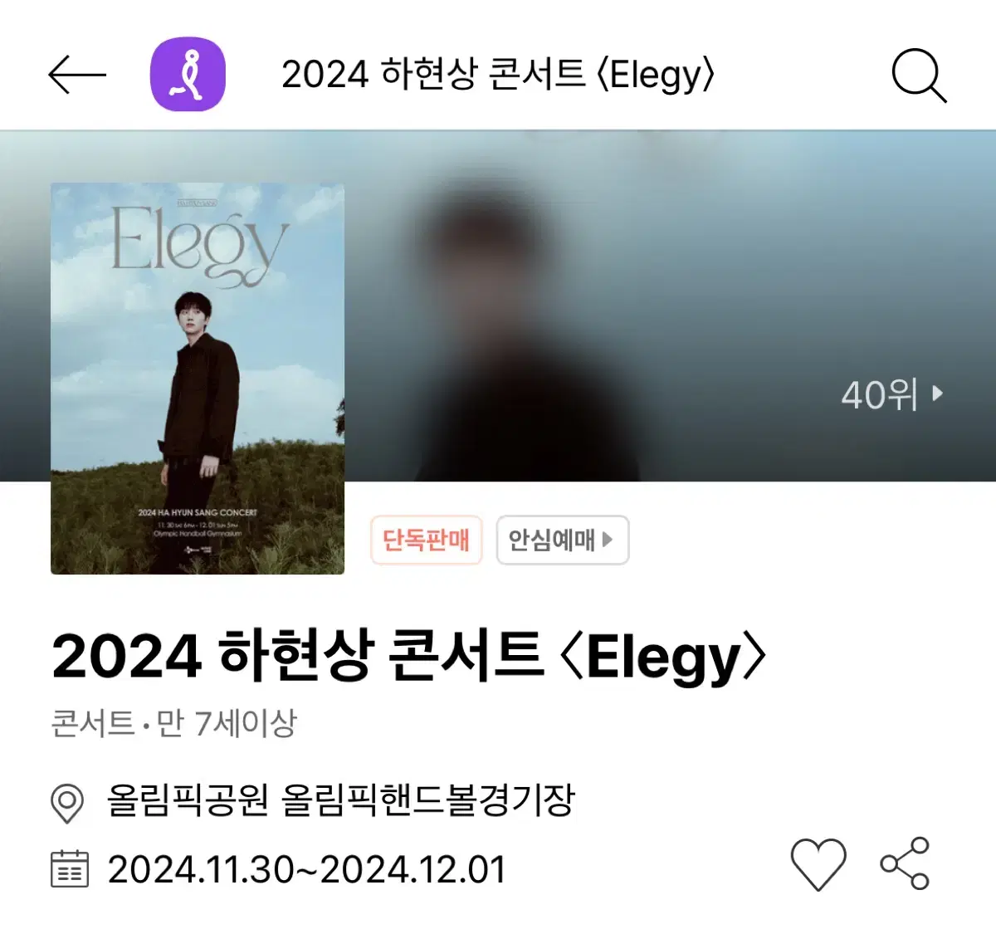Viewport: 996px width, 934px height.
Task: Open the 안심예매 info button
Action: [562, 540]
